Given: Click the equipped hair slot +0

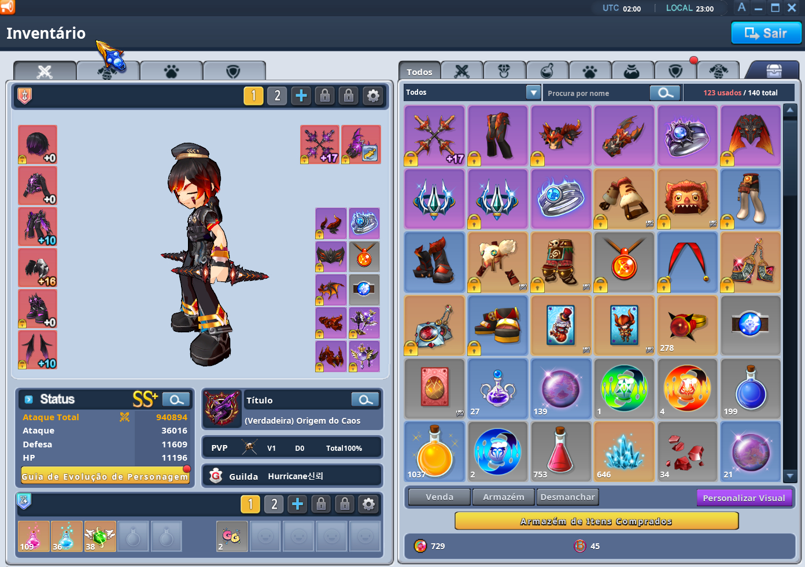Looking at the screenshot, I should point(38,144).
